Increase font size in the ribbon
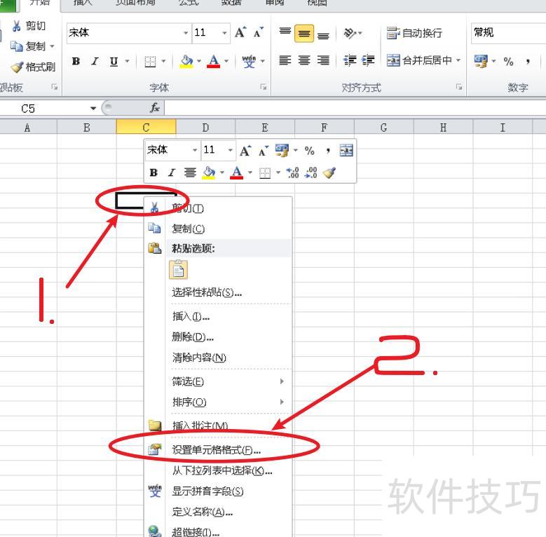Image resolution: width=546 pixels, height=537 pixels. [240, 33]
